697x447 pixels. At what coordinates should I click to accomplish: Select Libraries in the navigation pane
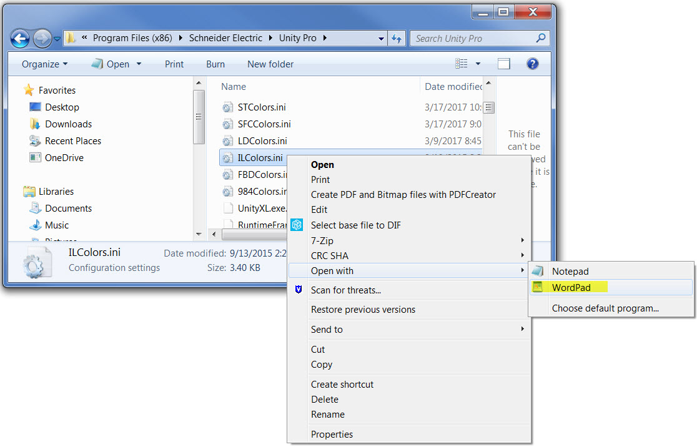tap(49, 192)
